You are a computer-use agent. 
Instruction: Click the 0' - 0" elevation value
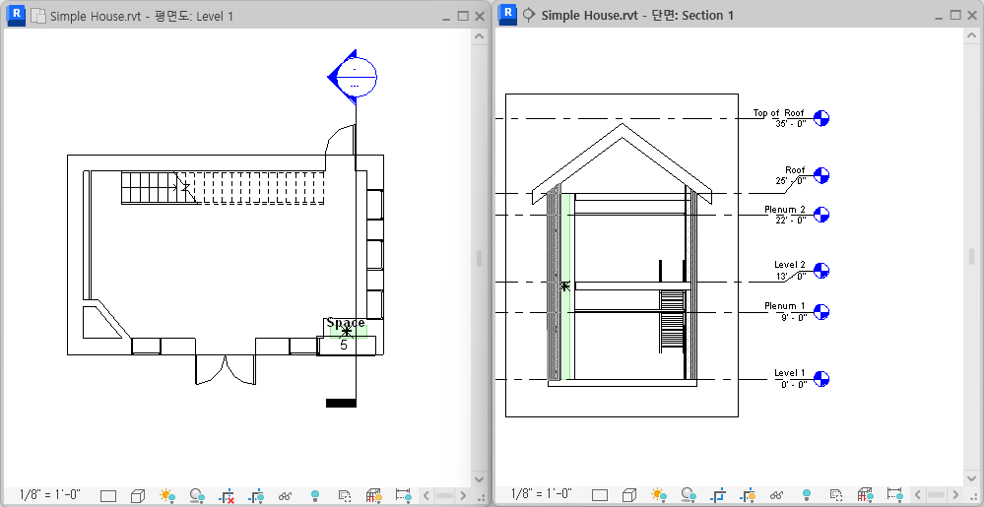[793, 385]
